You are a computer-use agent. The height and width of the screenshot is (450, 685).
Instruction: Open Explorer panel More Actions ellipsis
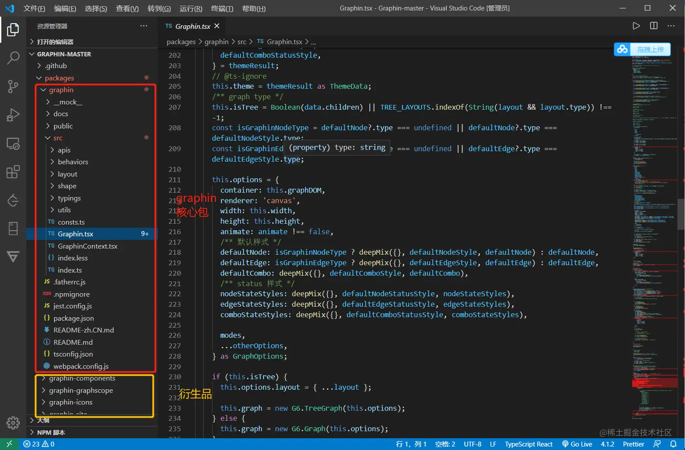pos(144,26)
